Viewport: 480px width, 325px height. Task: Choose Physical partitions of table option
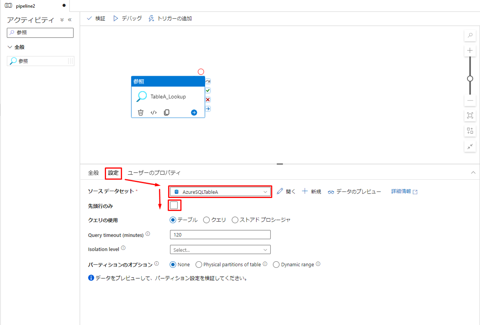tap(199, 265)
